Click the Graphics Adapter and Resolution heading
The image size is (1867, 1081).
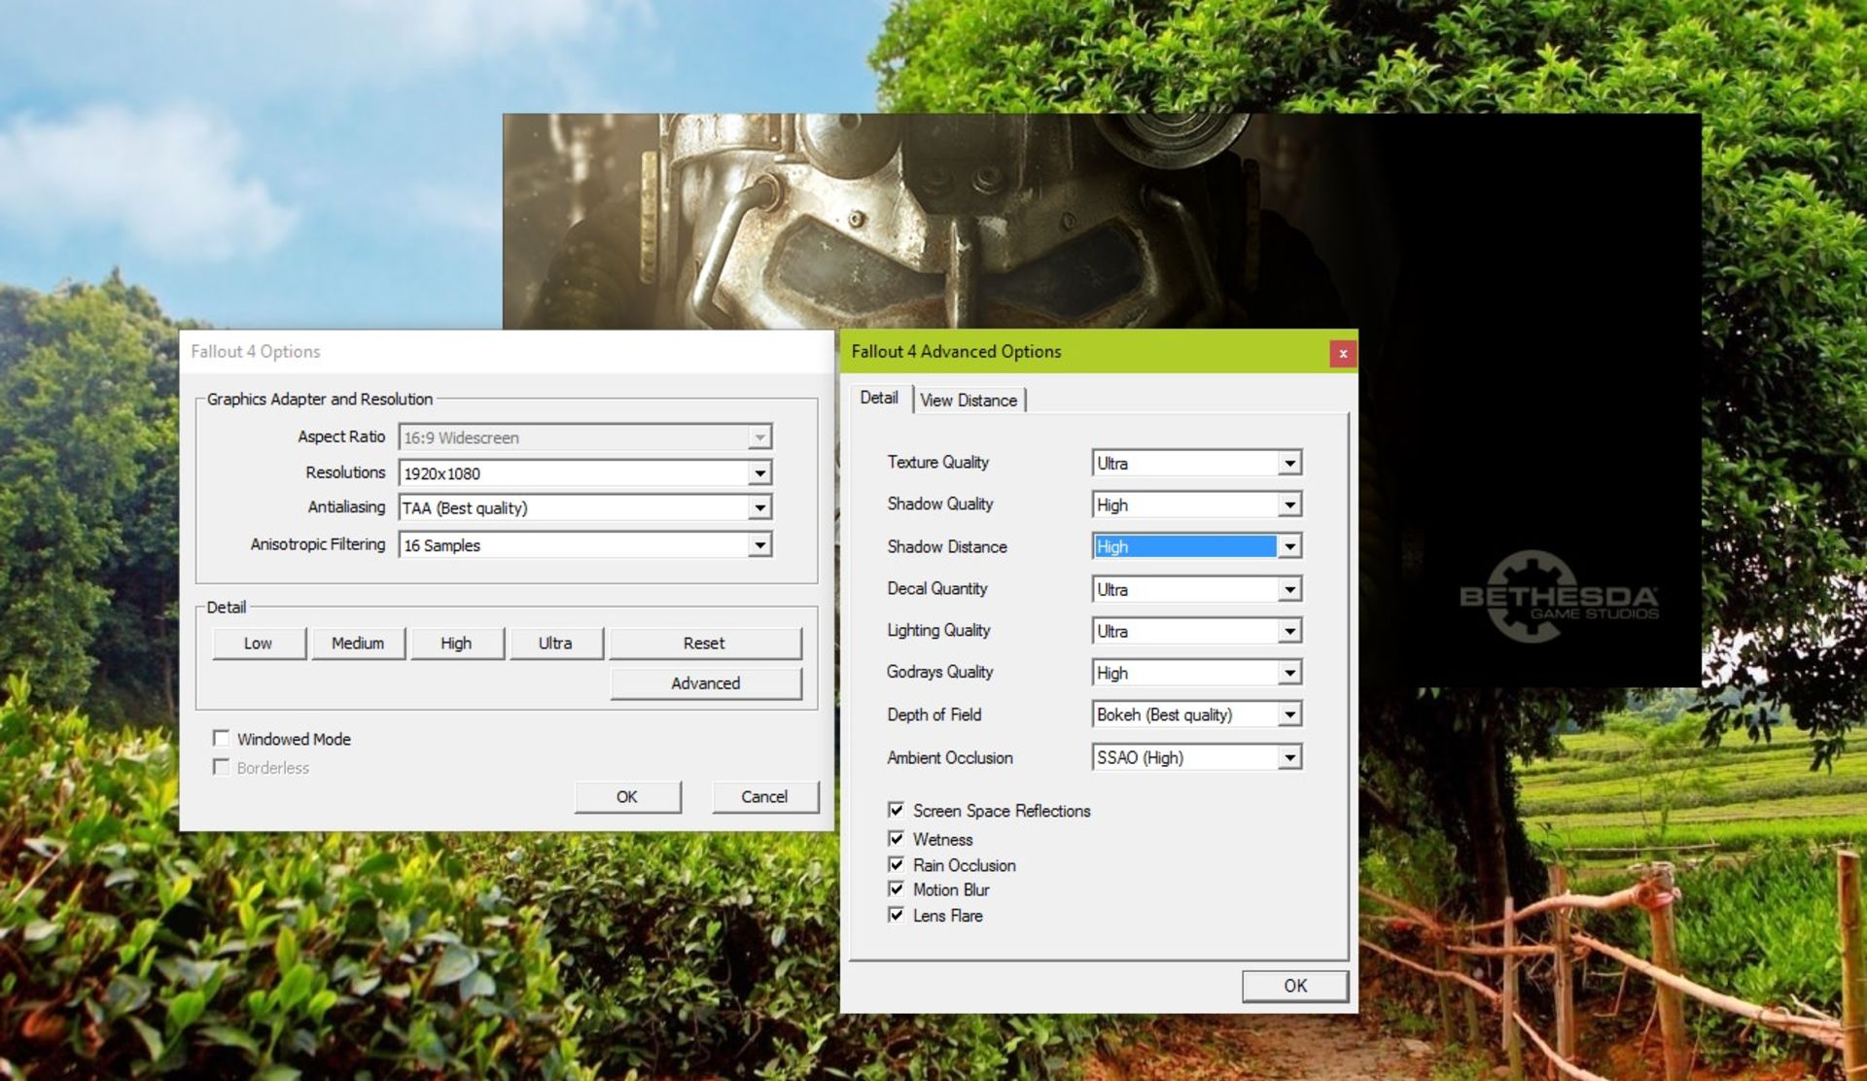click(x=320, y=400)
